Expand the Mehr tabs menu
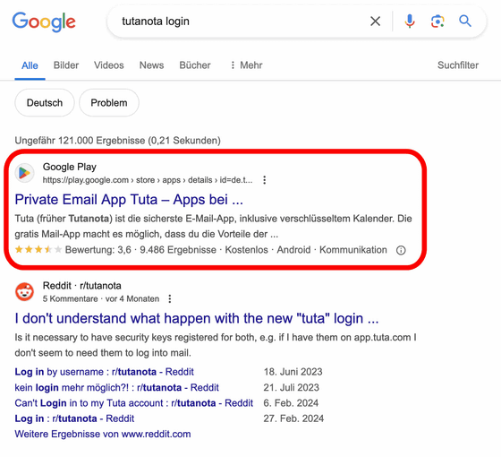The height and width of the screenshot is (457, 501). (x=246, y=65)
